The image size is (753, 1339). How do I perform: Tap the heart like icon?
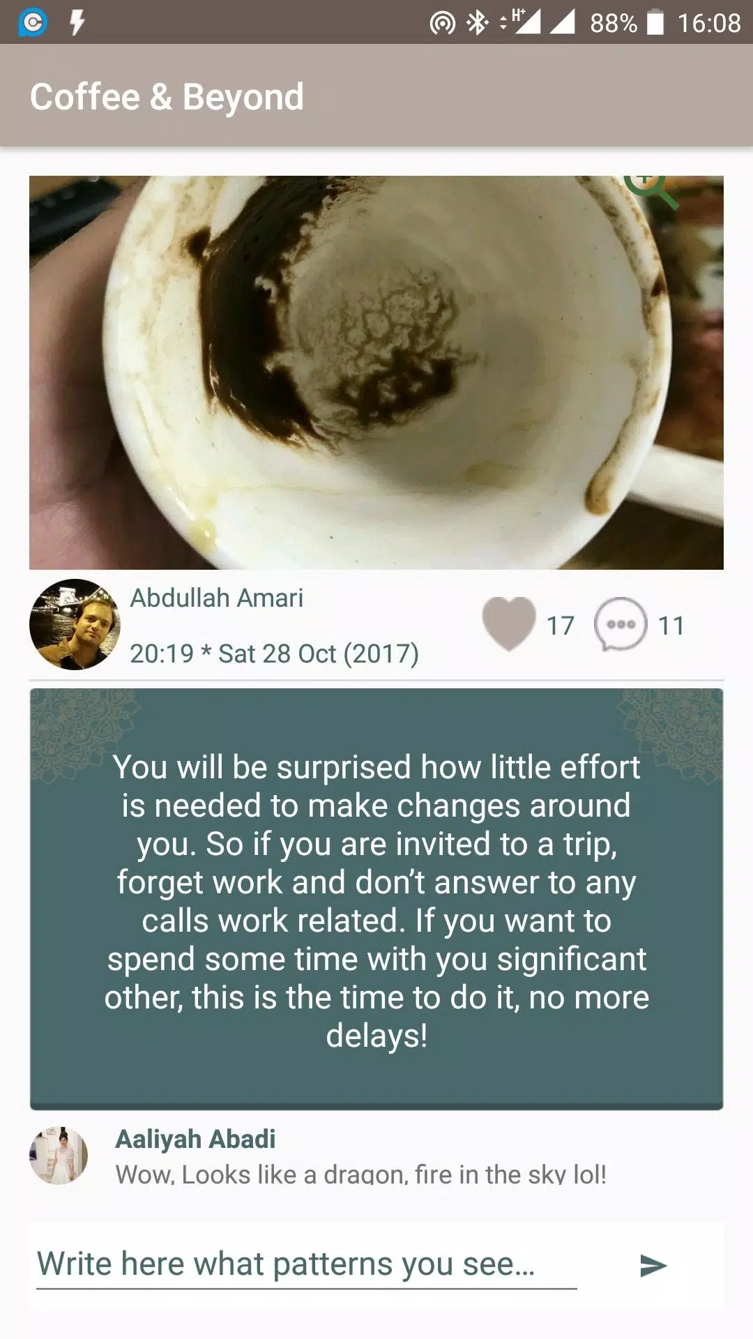coord(509,624)
